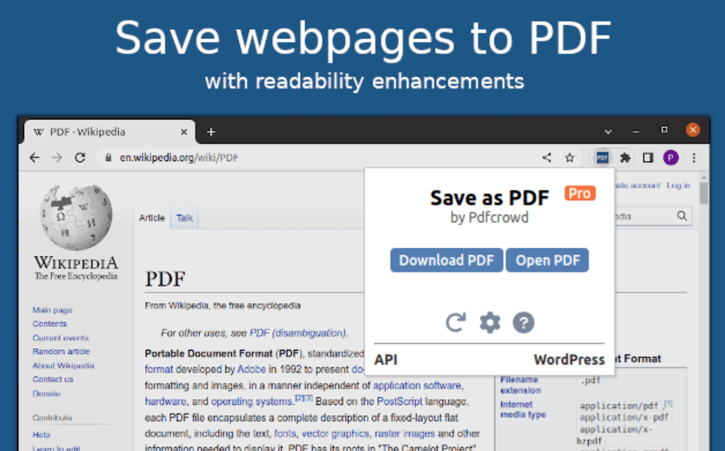Screen dimensions: 725x451
Task: Open settings gear in Save as PDF popup
Action: pos(489,322)
